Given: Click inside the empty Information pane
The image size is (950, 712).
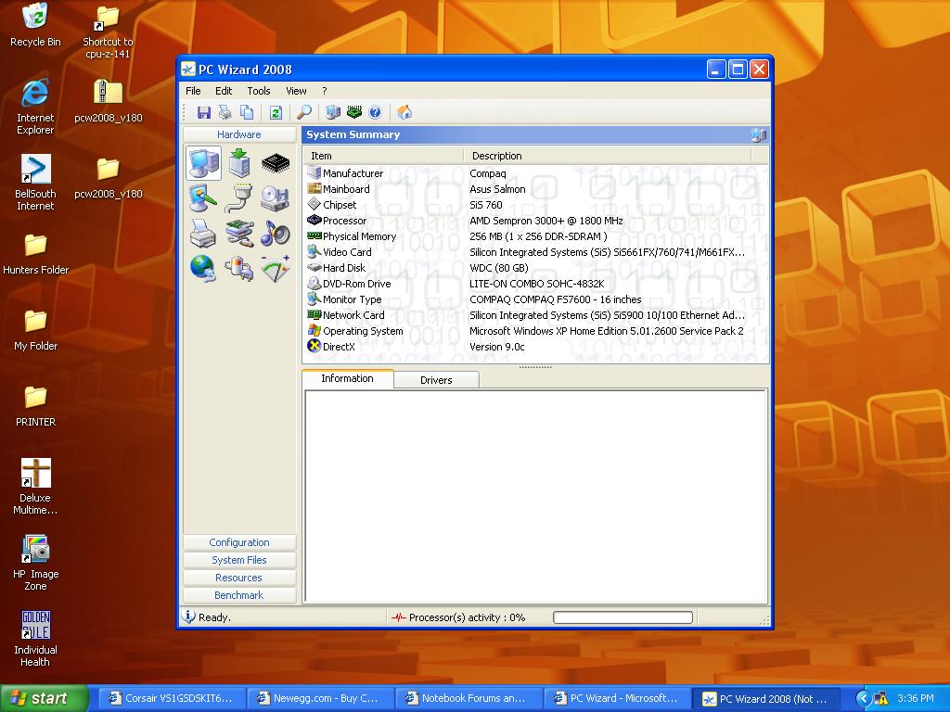Looking at the screenshot, I should pos(535,496).
